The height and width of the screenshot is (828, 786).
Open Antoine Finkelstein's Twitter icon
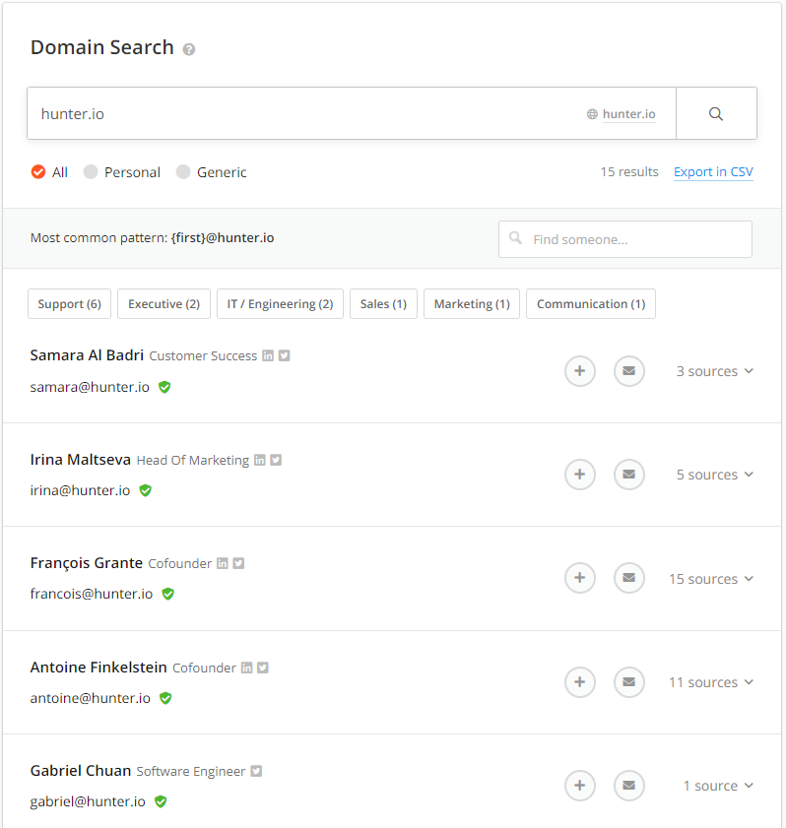[x=263, y=668]
